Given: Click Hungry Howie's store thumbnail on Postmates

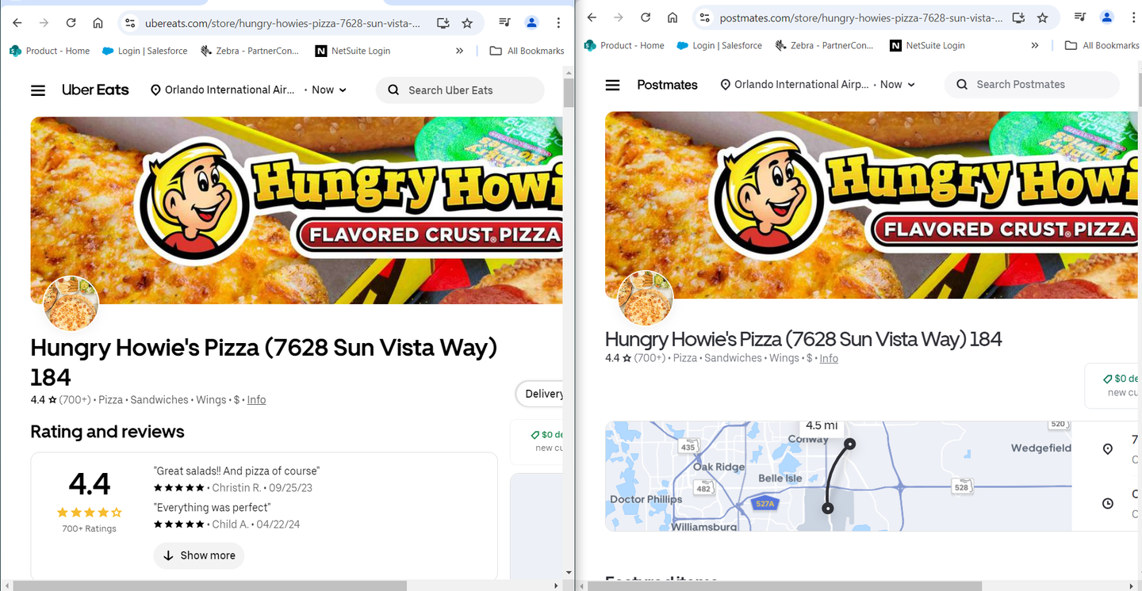Looking at the screenshot, I should coord(646,298).
